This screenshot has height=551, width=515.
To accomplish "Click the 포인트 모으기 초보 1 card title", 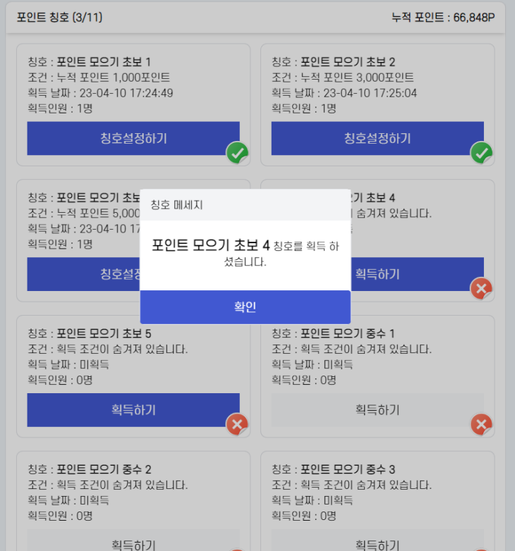I will 104,62.
